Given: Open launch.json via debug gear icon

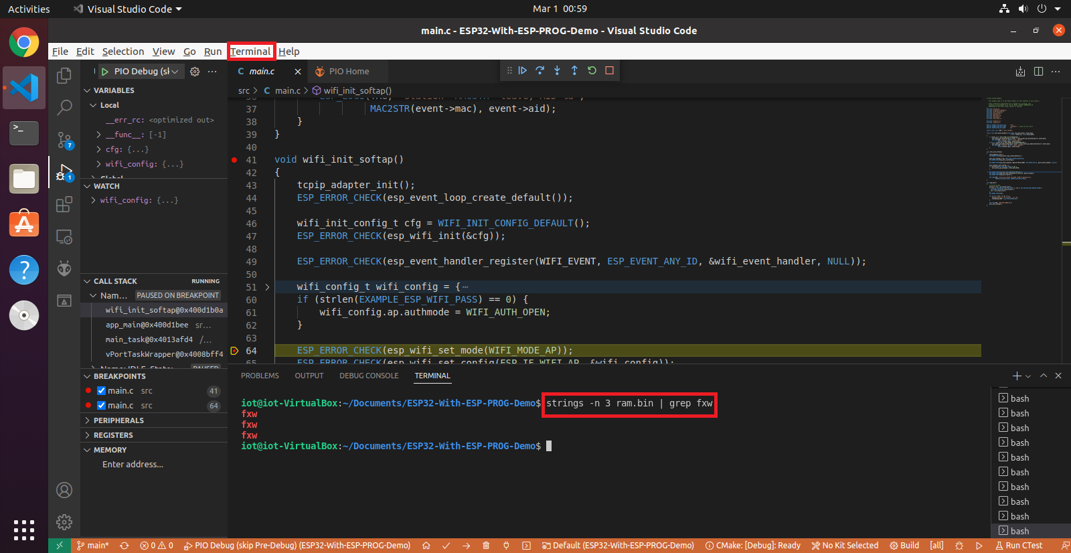Looking at the screenshot, I should pos(195,72).
